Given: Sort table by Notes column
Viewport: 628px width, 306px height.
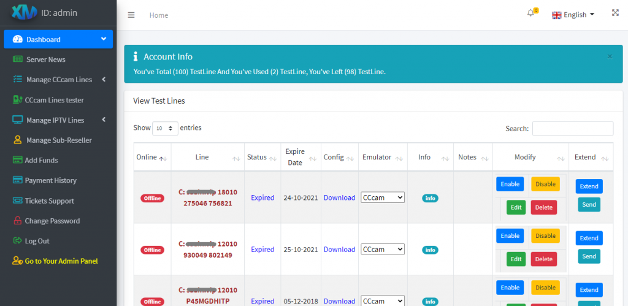Looking at the screenshot, I should 484,159.
